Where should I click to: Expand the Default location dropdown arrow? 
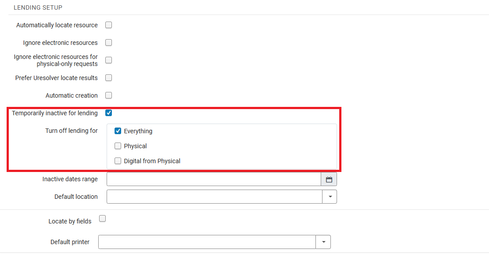[x=330, y=197]
